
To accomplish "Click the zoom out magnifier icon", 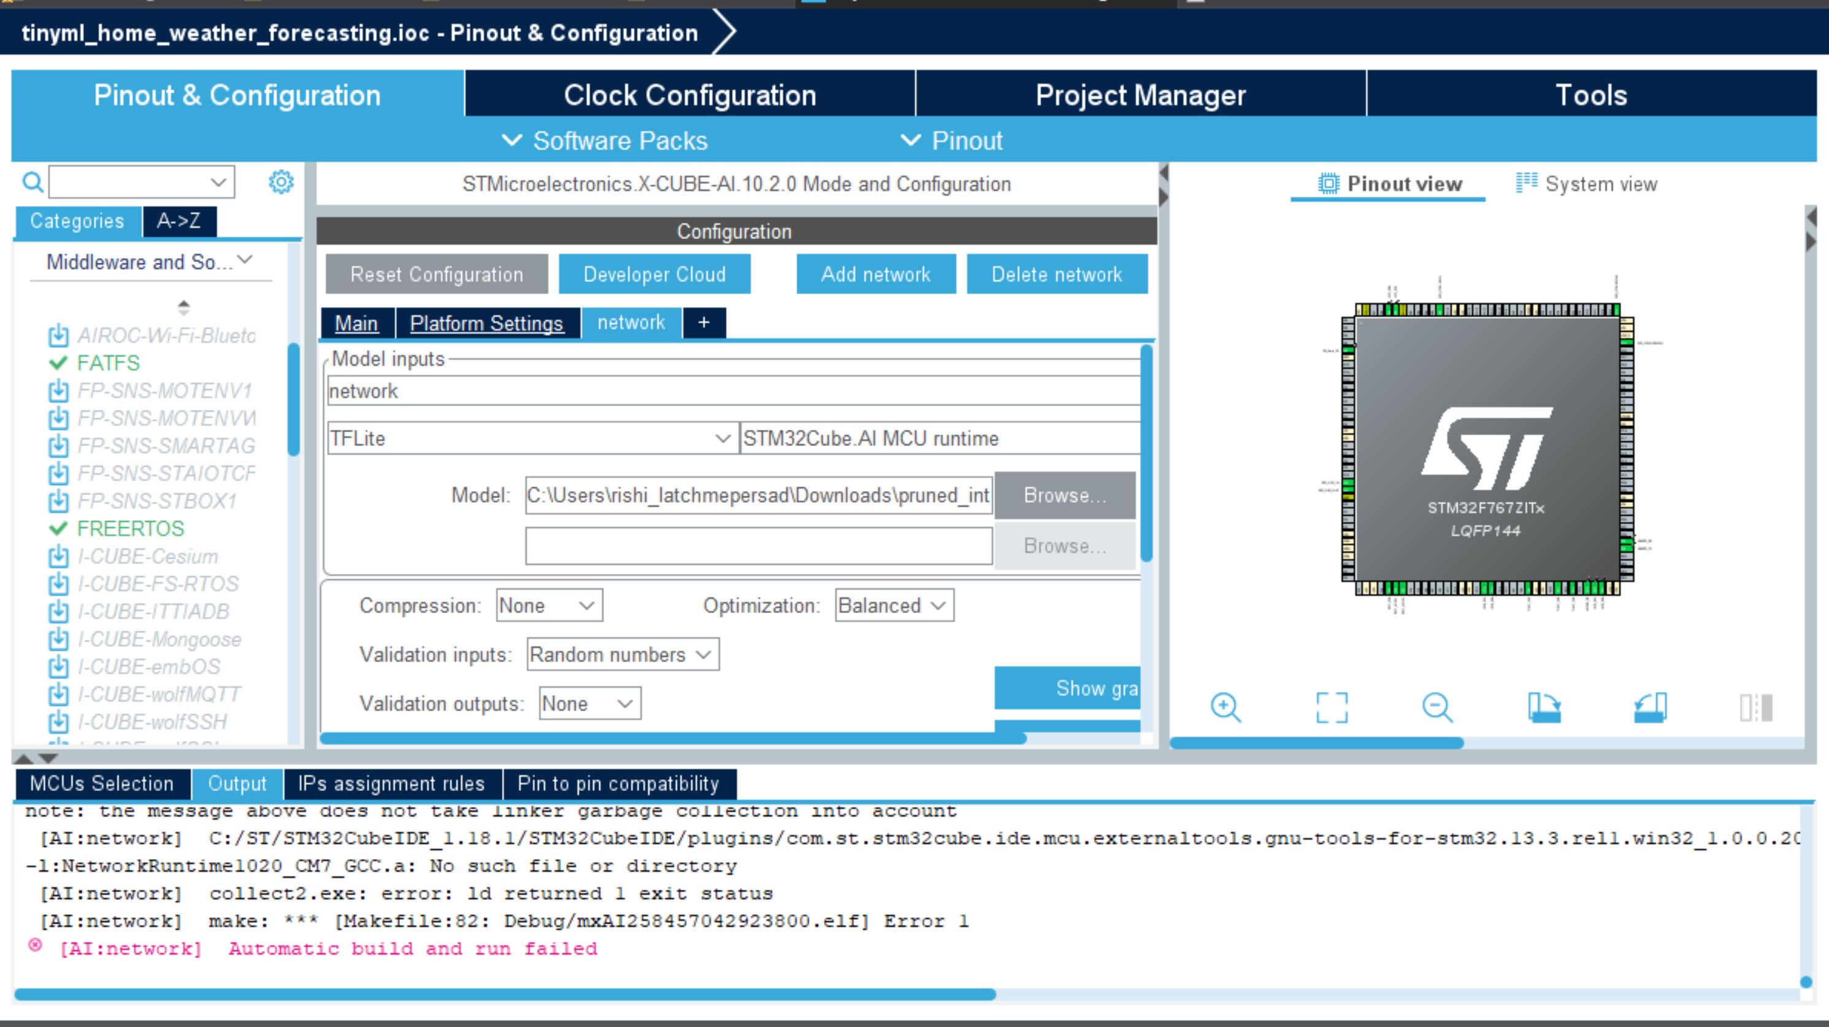I will [x=1437, y=708].
